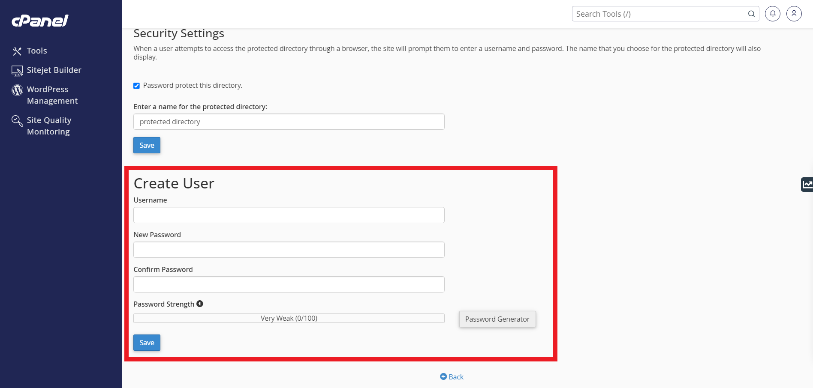Click the WordPress logo icon
Viewport: 813px width, 388px height.
coord(17,90)
